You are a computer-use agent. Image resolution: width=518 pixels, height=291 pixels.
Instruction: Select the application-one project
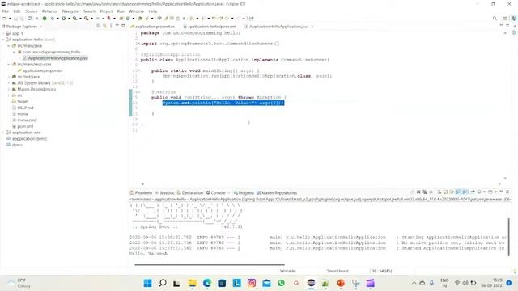tap(23, 133)
